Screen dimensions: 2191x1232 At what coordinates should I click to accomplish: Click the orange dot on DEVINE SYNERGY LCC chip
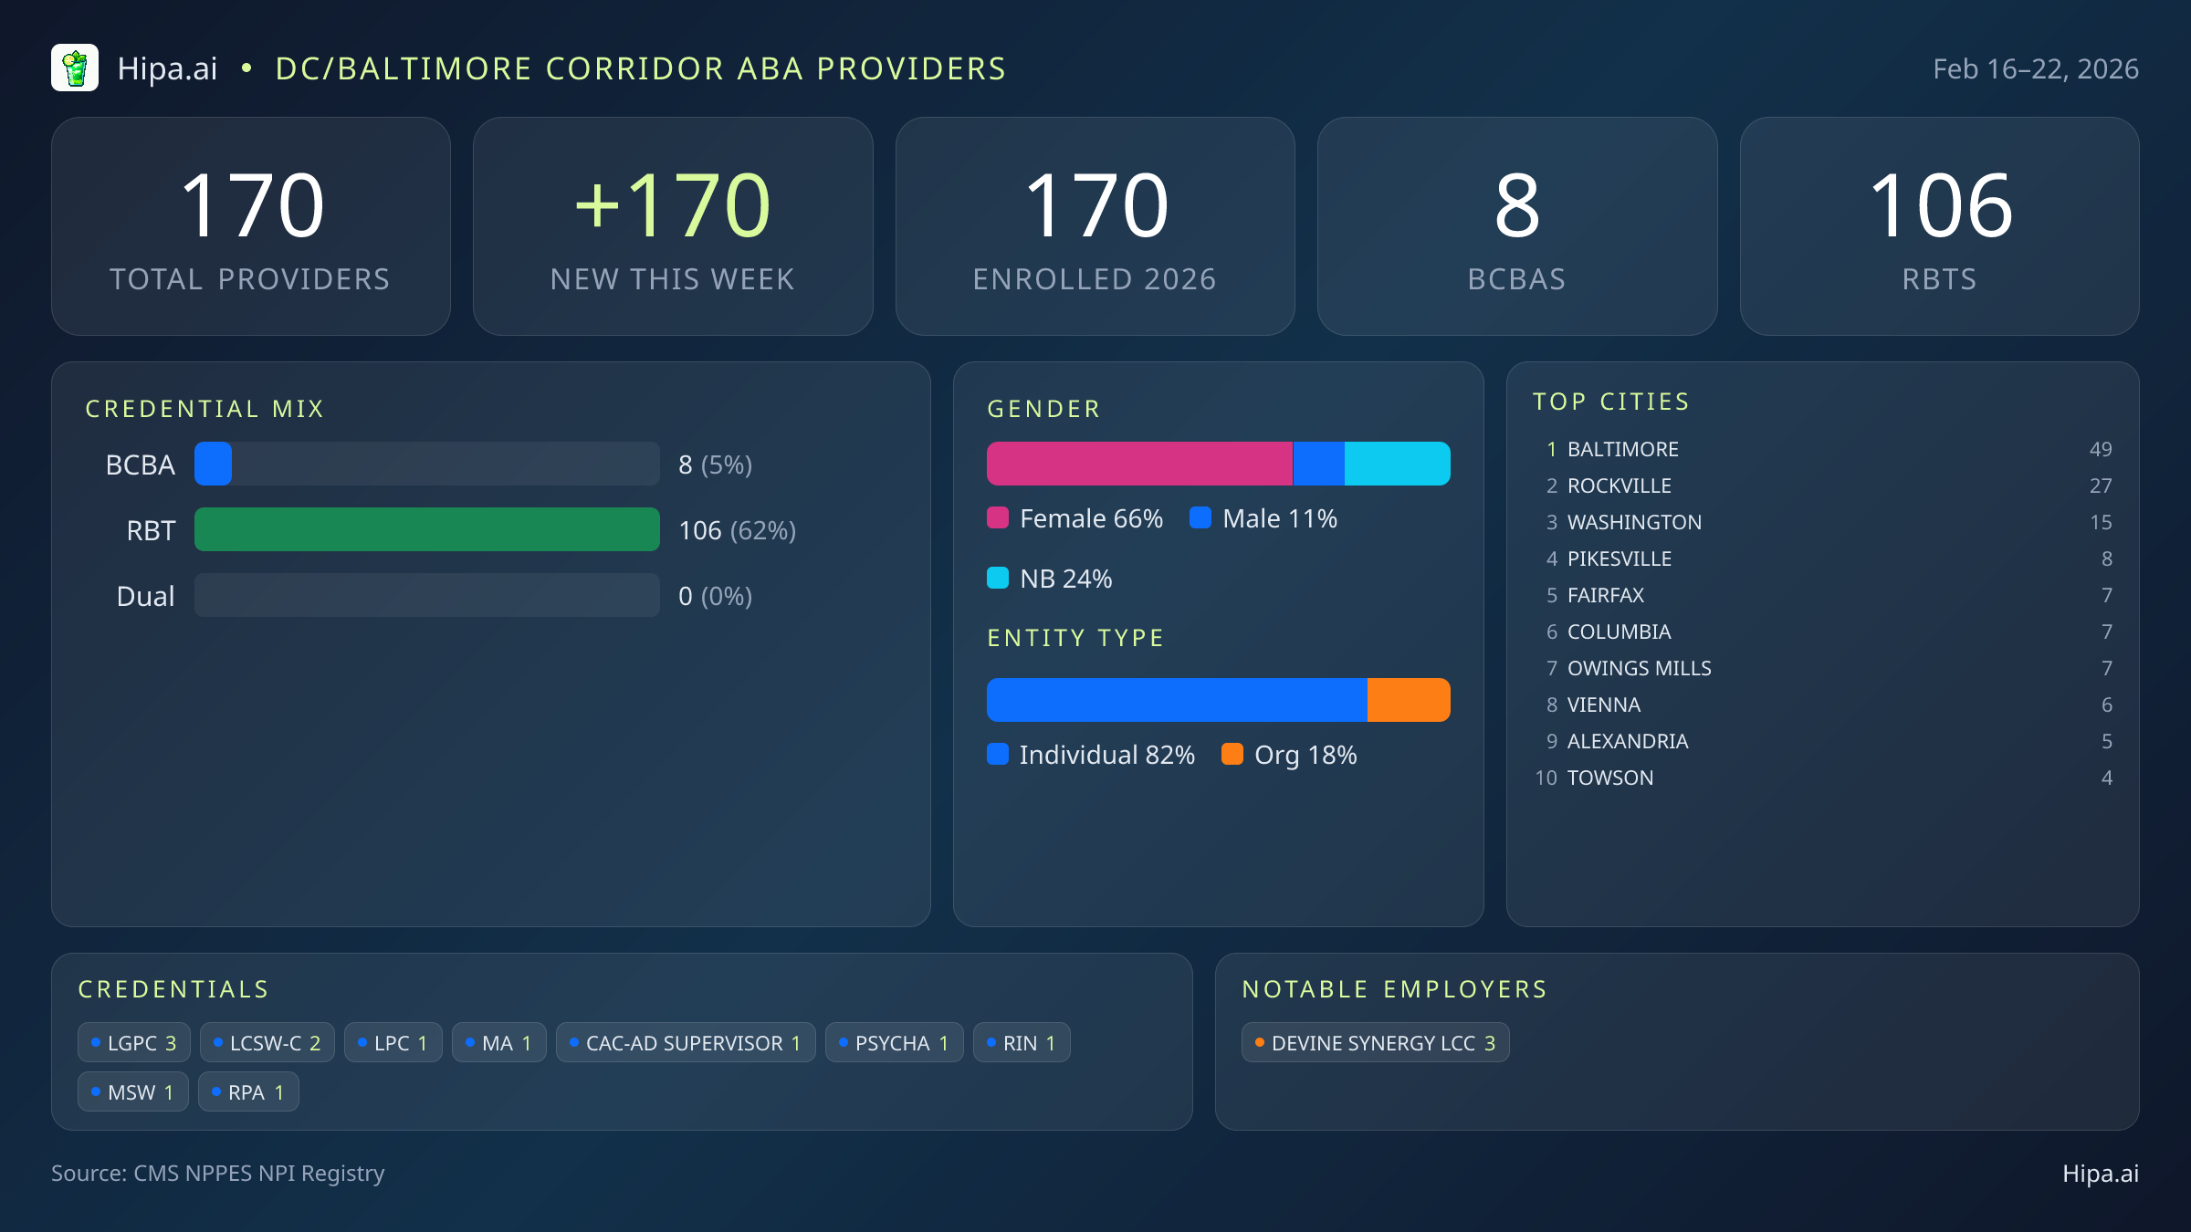pyautogui.click(x=1260, y=1042)
